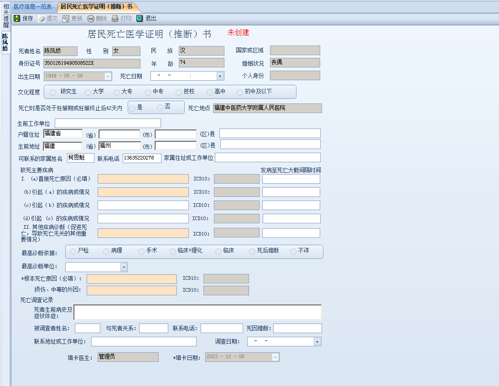
Task: Click the 户籍住址 province field 福建省
Action: [62, 134]
